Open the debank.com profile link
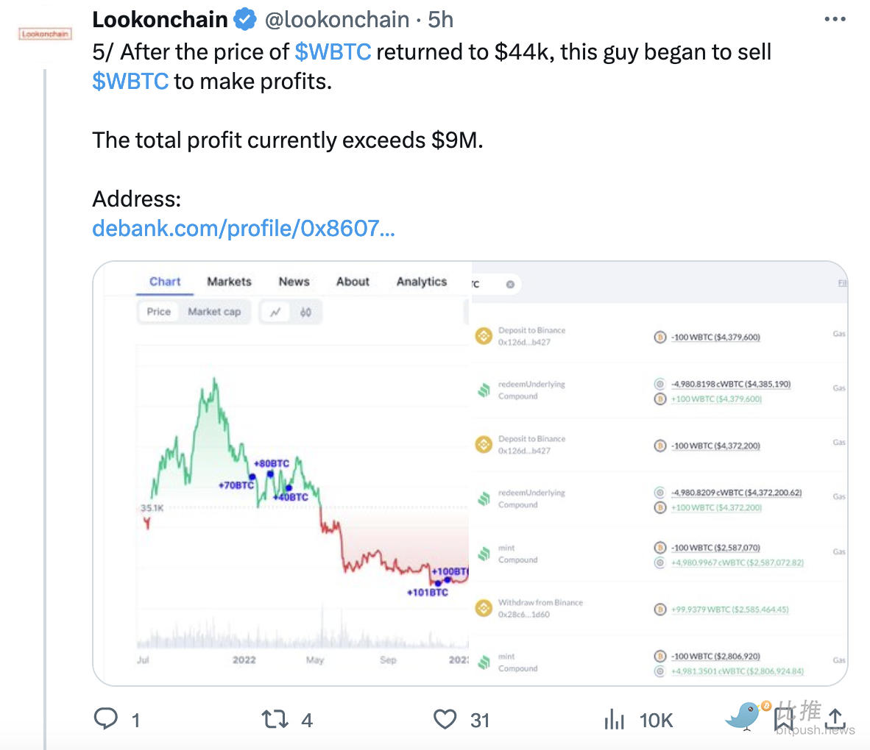870x750 pixels. (x=244, y=229)
